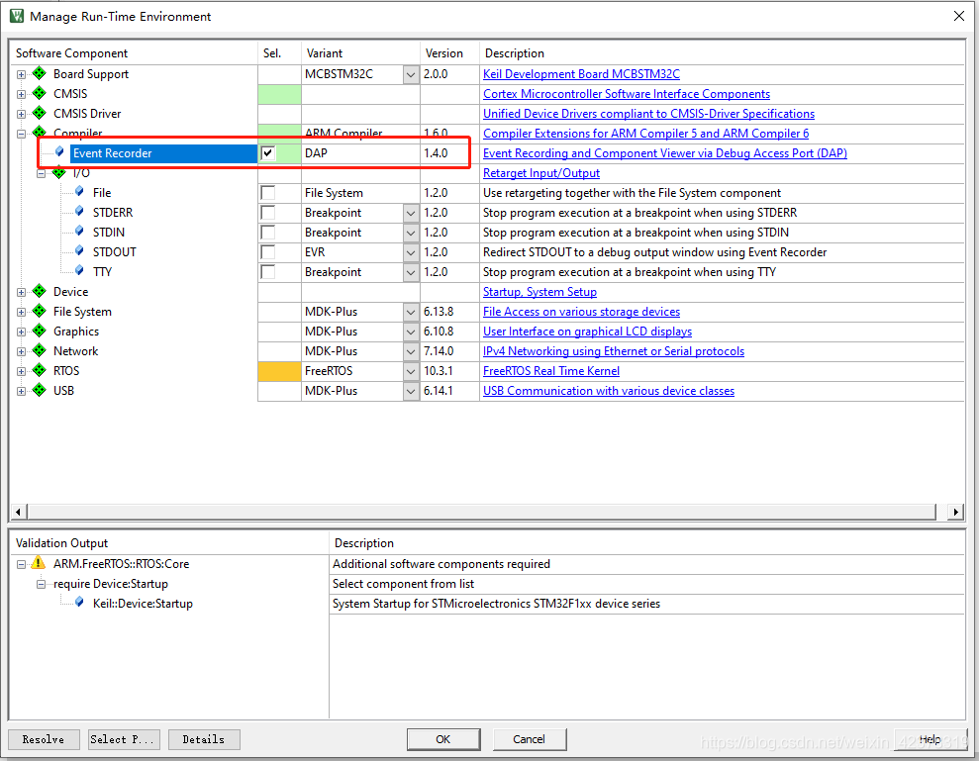Expand the Board Support tree node
The width and height of the screenshot is (979, 761).
coord(21,74)
